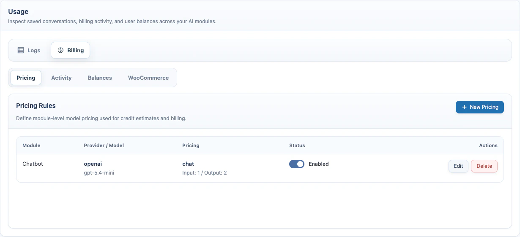The width and height of the screenshot is (520, 237).
Task: Select the Billing tab
Action: (x=71, y=50)
